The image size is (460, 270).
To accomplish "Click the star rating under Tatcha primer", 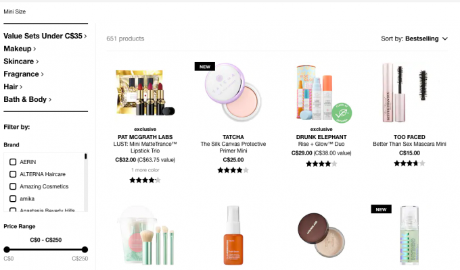I will 233,170.
